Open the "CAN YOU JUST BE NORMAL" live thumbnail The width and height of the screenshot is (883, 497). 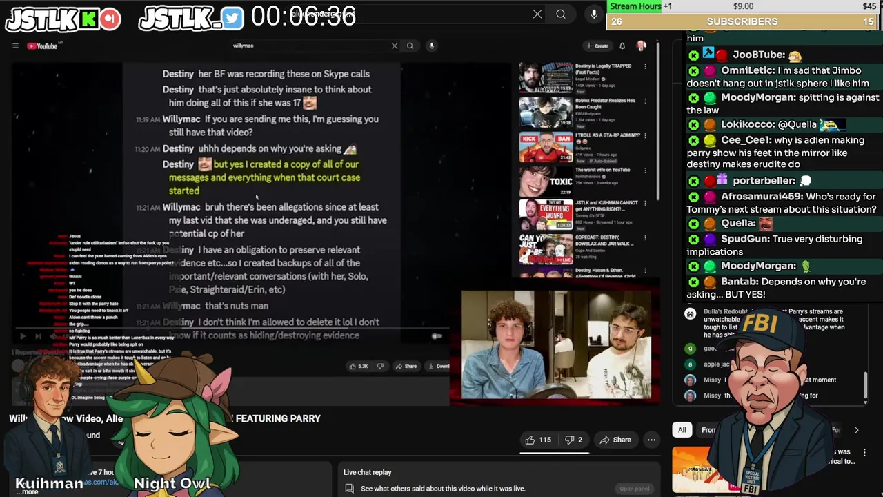click(546, 250)
